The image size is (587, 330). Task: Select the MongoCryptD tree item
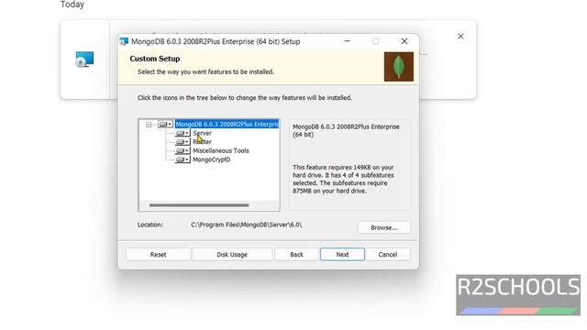tap(212, 159)
